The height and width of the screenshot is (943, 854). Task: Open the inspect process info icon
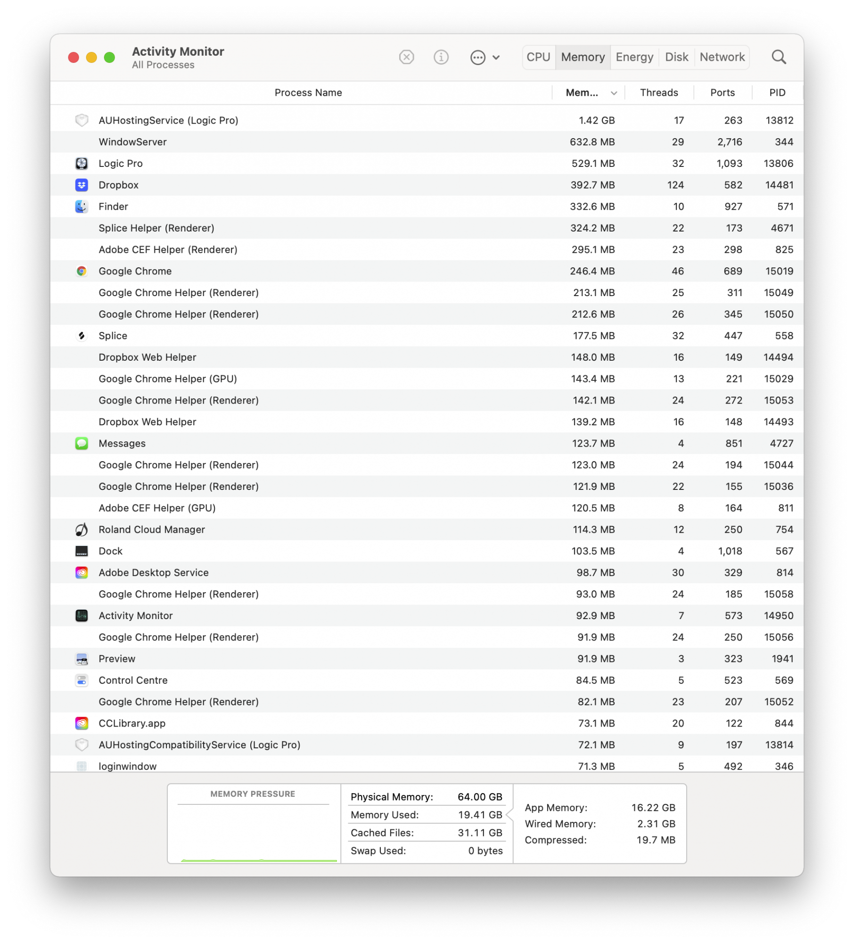[x=440, y=57]
